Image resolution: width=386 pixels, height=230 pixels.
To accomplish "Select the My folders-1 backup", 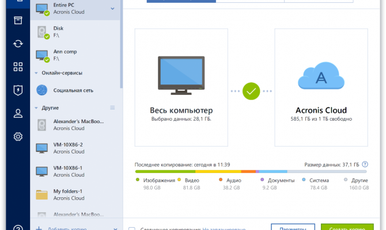I will click(x=75, y=194).
